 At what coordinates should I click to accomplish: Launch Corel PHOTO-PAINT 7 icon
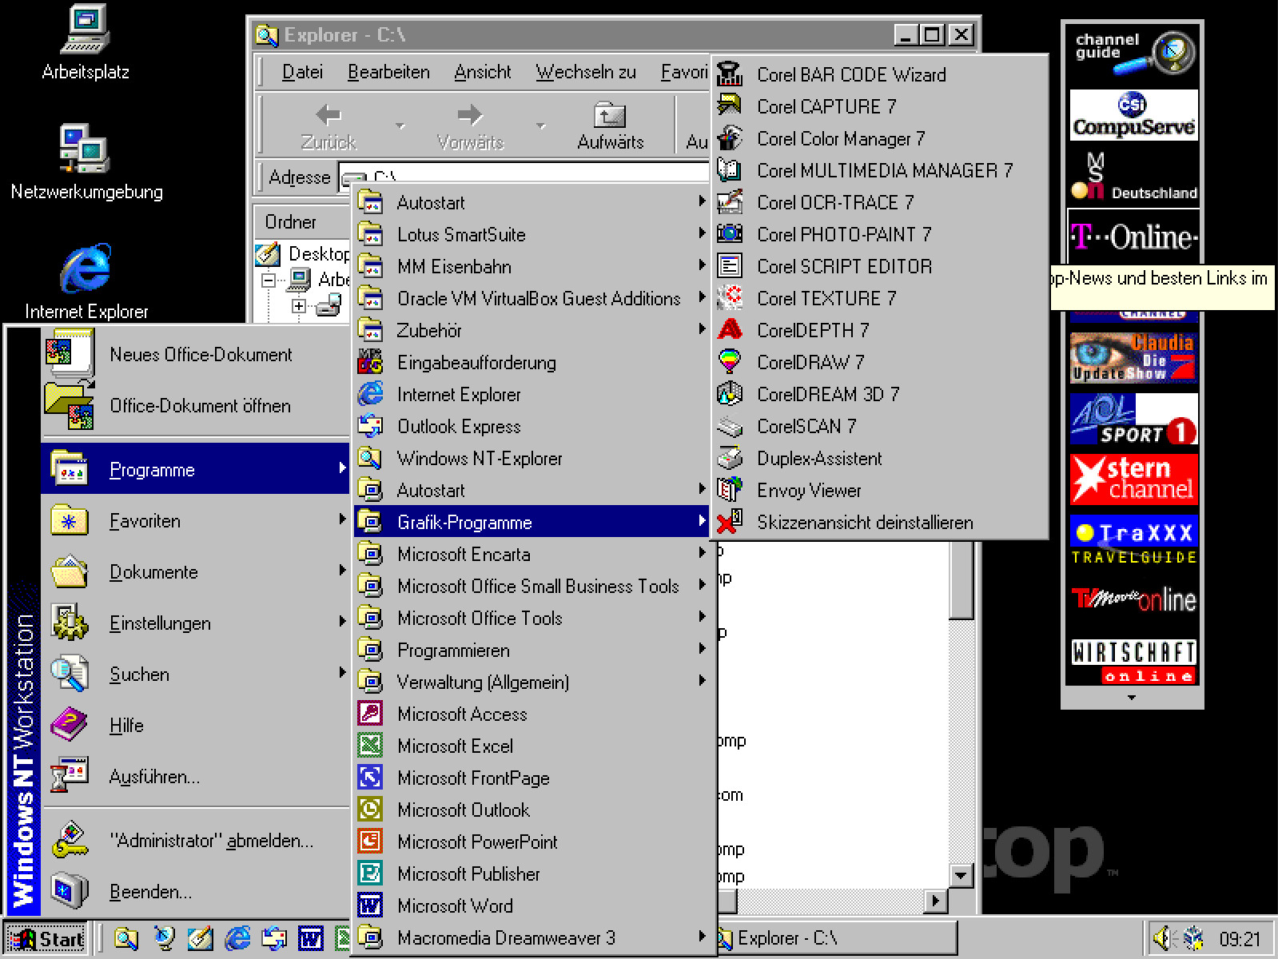click(x=729, y=234)
